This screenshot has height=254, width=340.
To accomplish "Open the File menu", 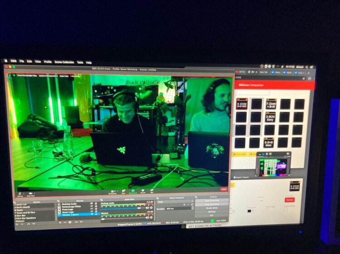I will [x=22, y=61].
